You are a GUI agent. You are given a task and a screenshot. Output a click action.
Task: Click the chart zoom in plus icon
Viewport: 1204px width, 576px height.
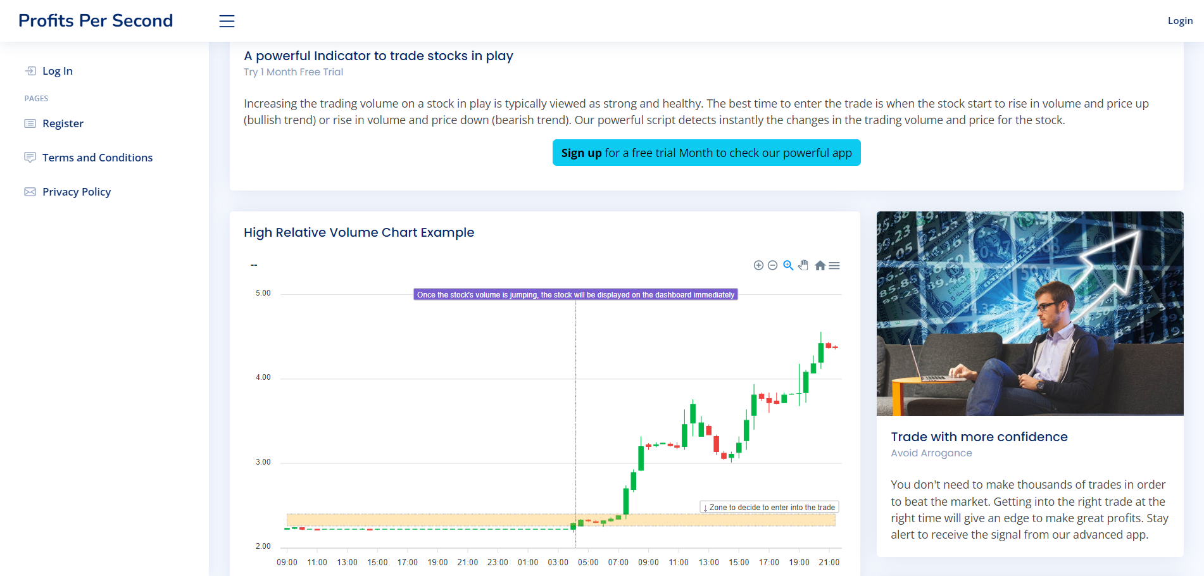[x=758, y=265]
